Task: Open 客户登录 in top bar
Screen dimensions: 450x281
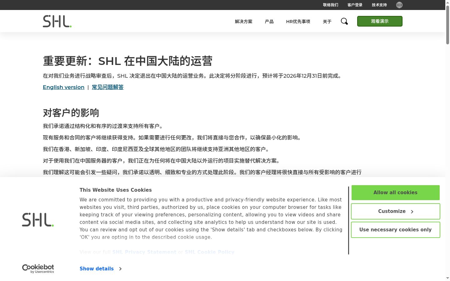Action: click(x=355, y=5)
